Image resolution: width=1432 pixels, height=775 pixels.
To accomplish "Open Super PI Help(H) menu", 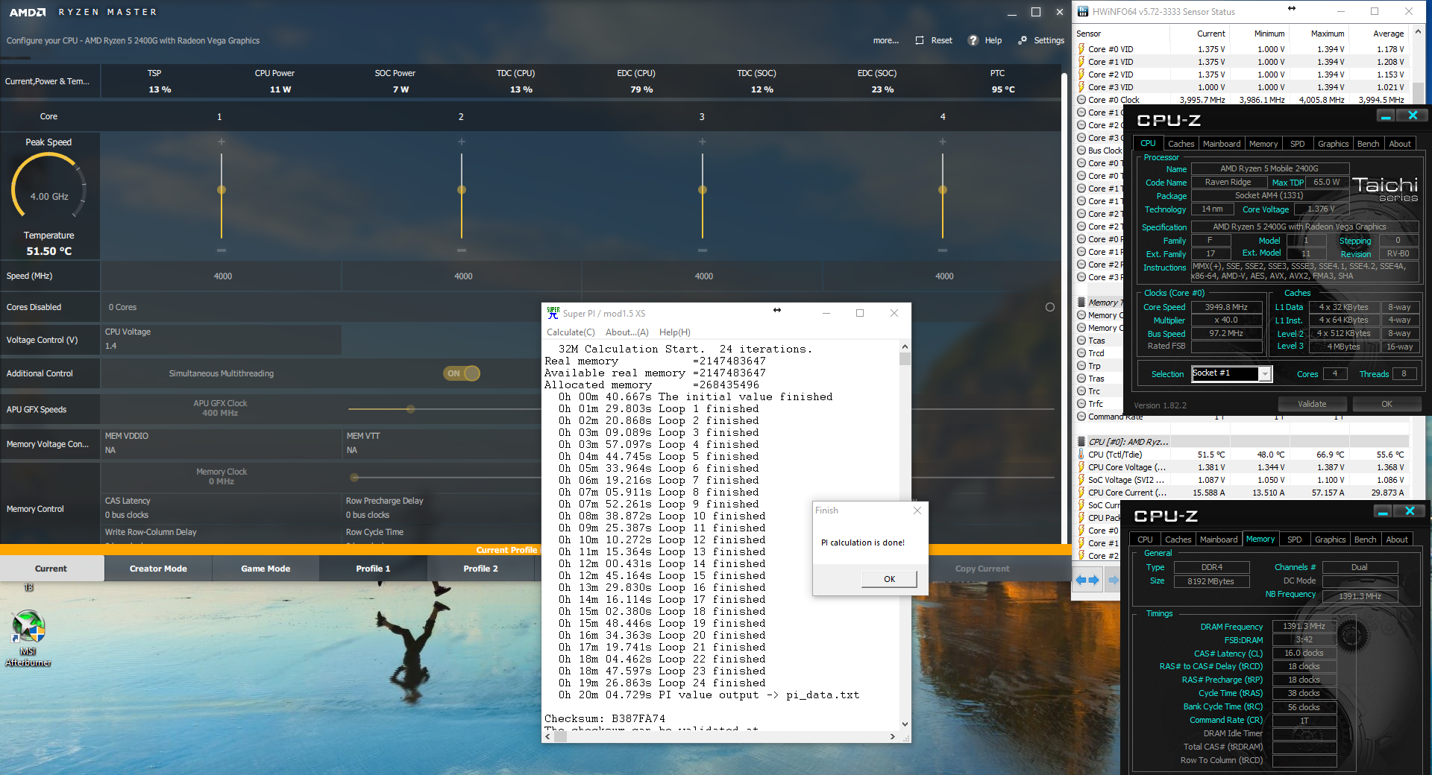I will click(675, 332).
